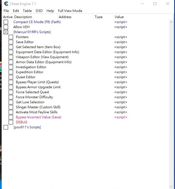Activate the Investigation Editor checkbox

(x=11, y=67)
